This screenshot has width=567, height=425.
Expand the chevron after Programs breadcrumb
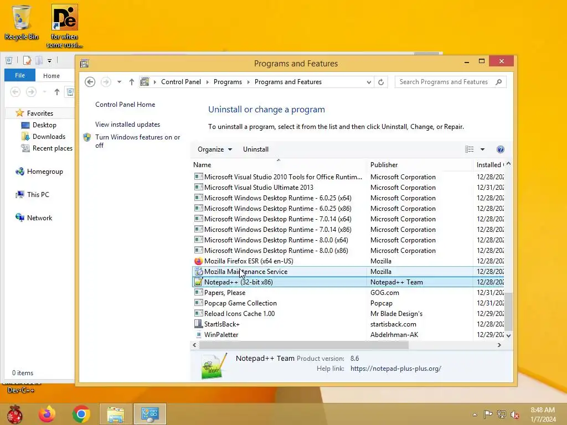click(249, 82)
